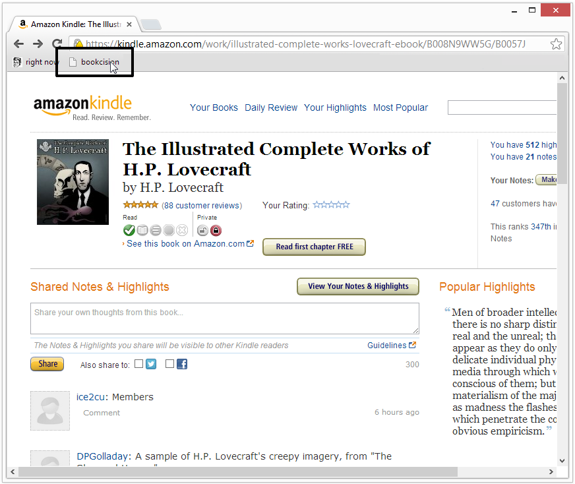Go back with the browser back arrow
Image resolution: width=575 pixels, height=484 pixels.
18,44
